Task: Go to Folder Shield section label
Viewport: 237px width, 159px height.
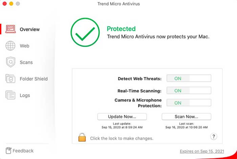Action: pos(34,79)
